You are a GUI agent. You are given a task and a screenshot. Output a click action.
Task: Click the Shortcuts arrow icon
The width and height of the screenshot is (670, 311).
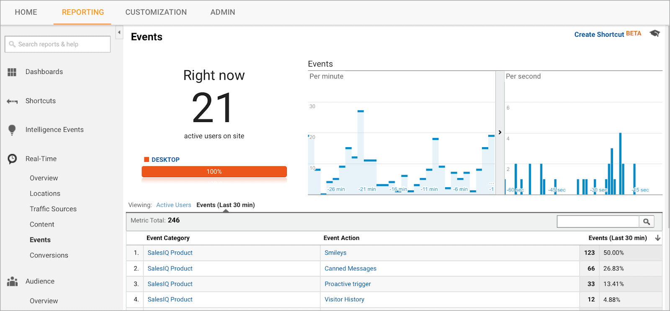[12, 101]
